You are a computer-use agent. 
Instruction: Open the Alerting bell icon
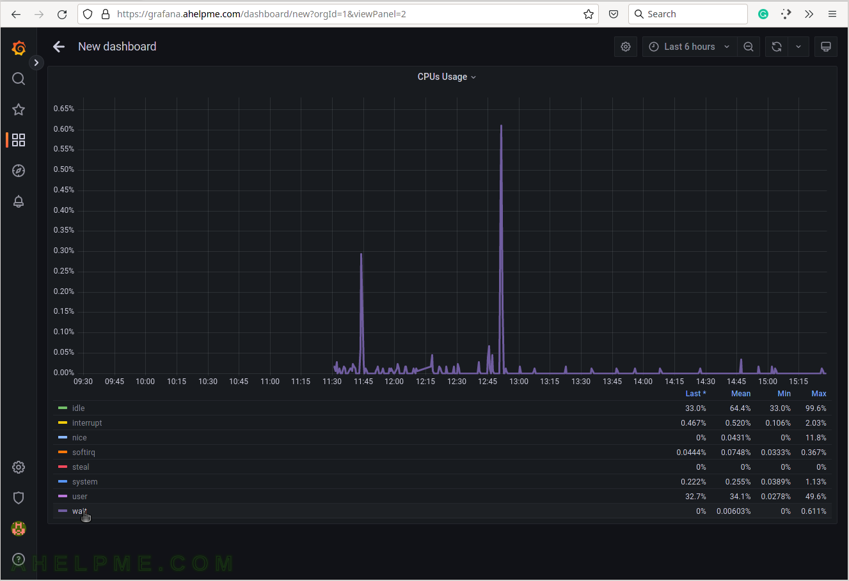coord(19,201)
